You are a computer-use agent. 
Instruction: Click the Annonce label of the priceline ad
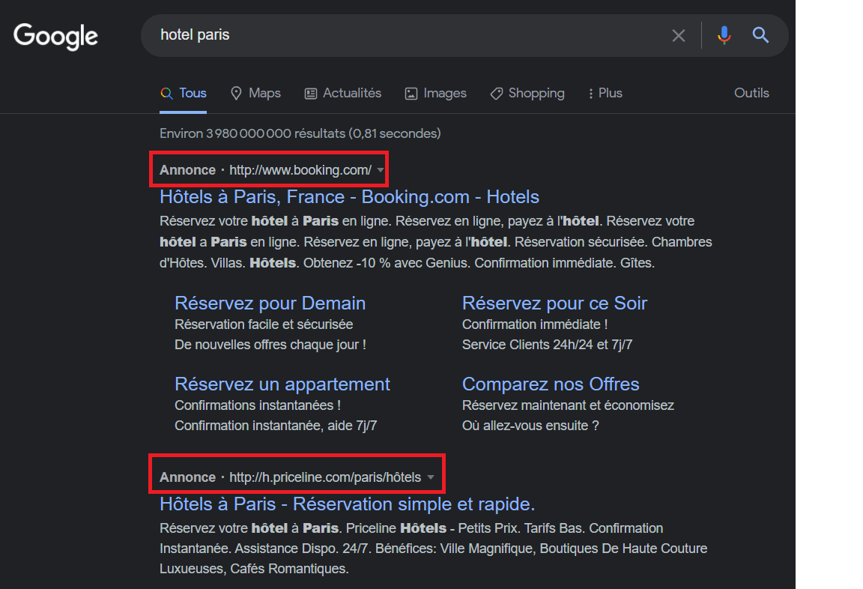click(x=188, y=477)
